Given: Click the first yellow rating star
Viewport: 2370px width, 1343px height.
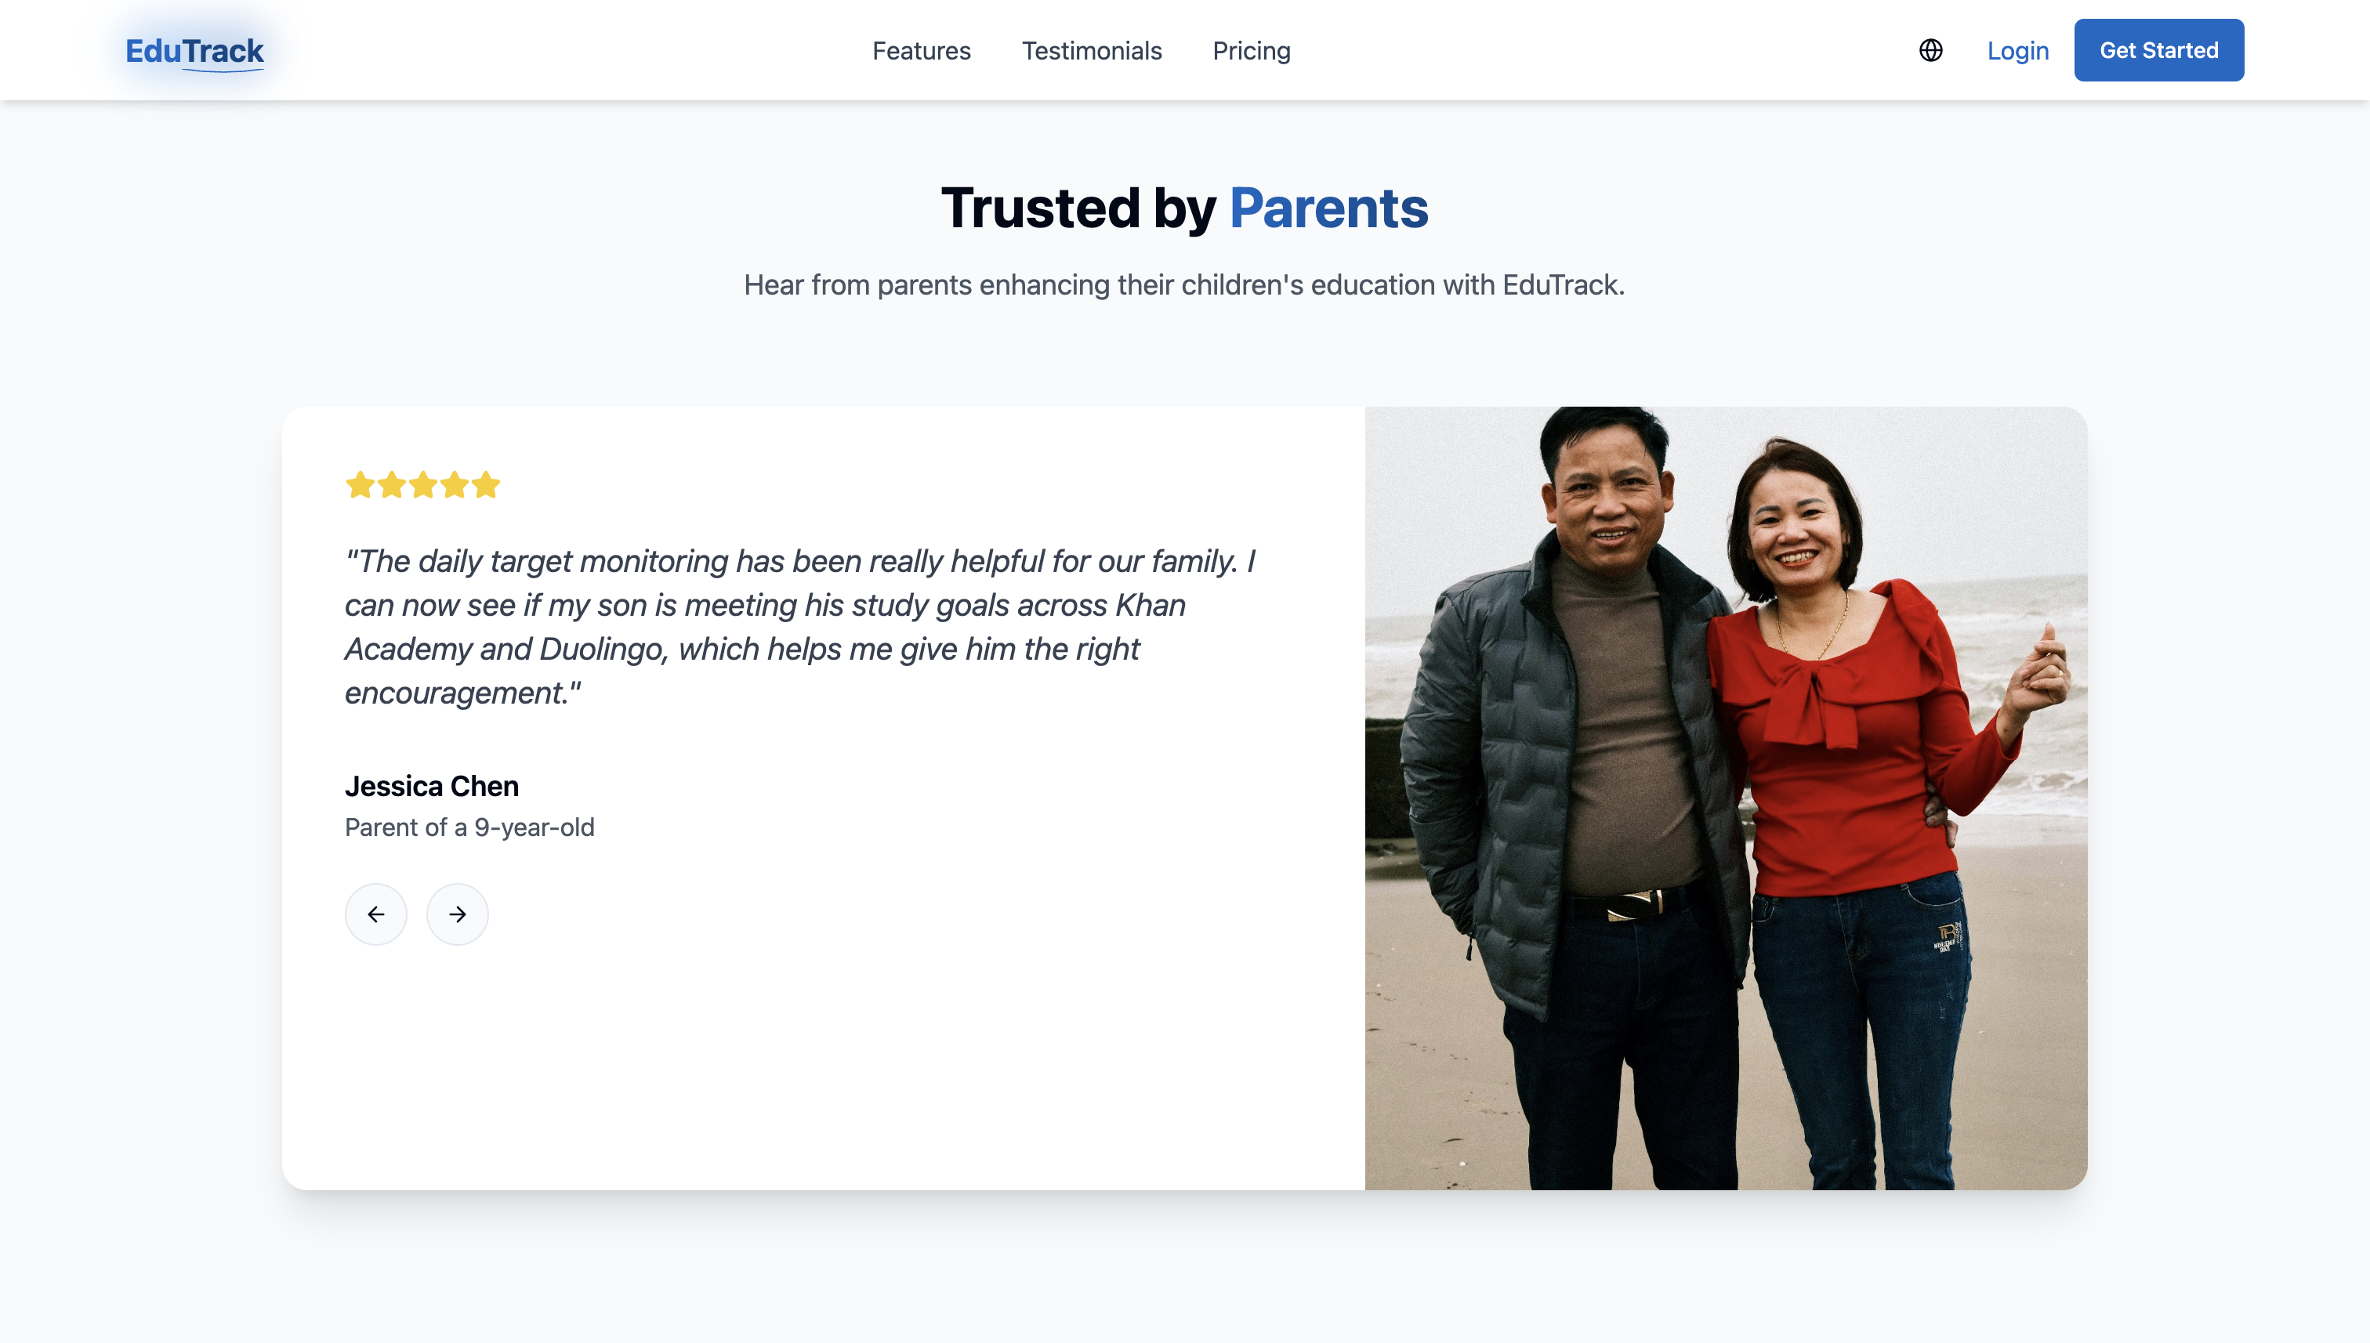Looking at the screenshot, I should coord(360,484).
